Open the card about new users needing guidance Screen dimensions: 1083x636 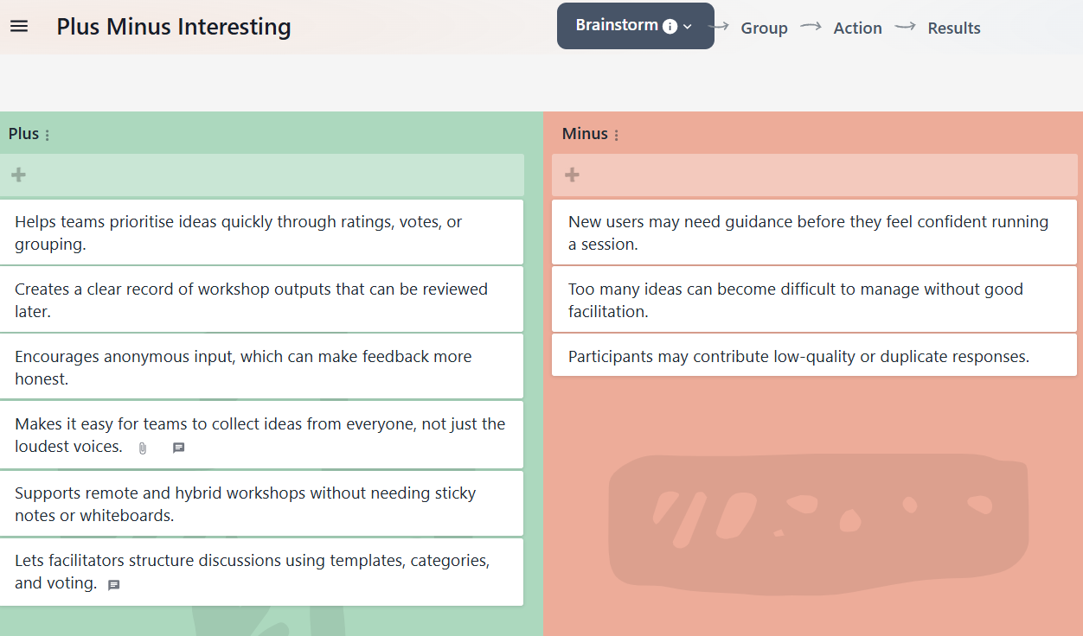815,232
